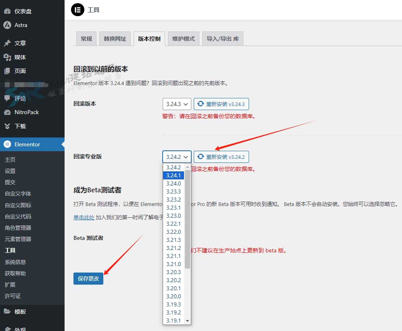402x331 pixels.
Task: Select version 3.22.0 option
Action: point(174,232)
